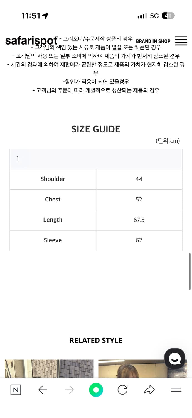Image resolution: width=192 pixels, height=418 pixels.
Task: Tap the Shoulder measurement row
Action: click(53, 179)
